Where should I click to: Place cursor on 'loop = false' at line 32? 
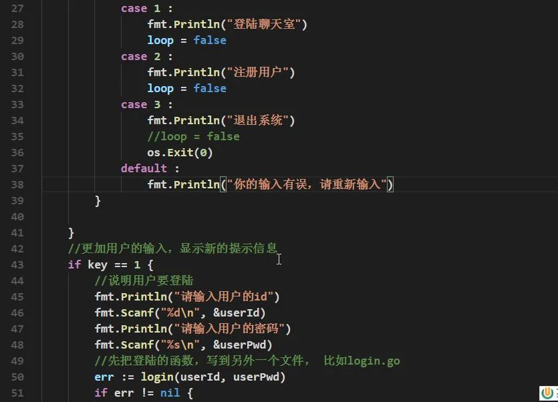pyautogui.click(x=187, y=88)
